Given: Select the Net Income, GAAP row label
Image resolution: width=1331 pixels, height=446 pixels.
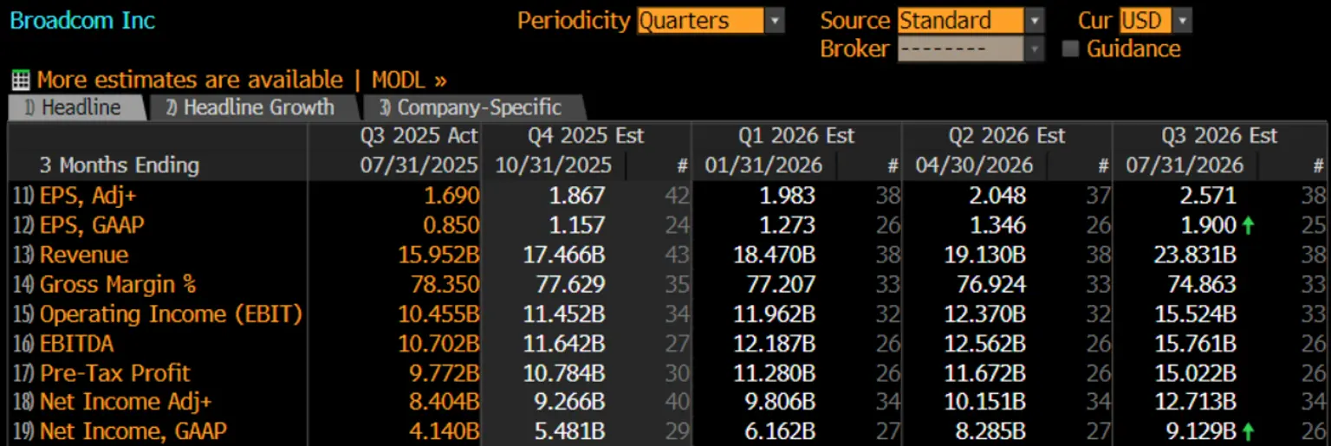Looking at the screenshot, I should [x=133, y=431].
